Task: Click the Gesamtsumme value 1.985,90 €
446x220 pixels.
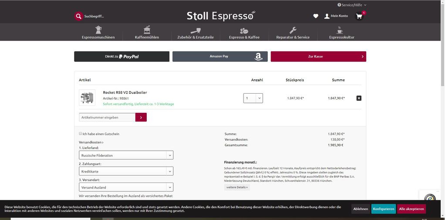Action: (x=336, y=145)
